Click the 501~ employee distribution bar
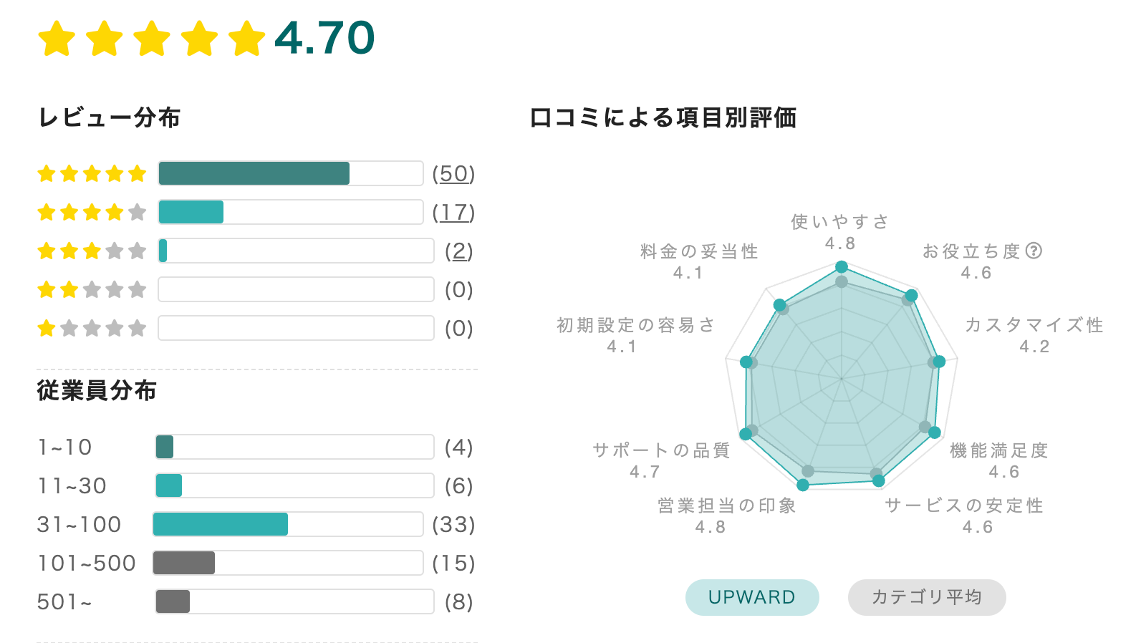Viewport: 1146px width, 643px height. (x=173, y=601)
